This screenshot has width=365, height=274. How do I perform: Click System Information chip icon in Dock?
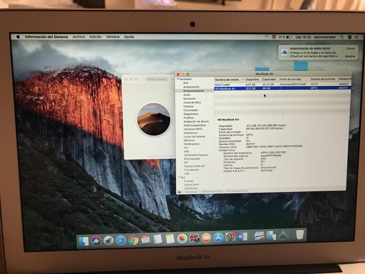click(283, 235)
